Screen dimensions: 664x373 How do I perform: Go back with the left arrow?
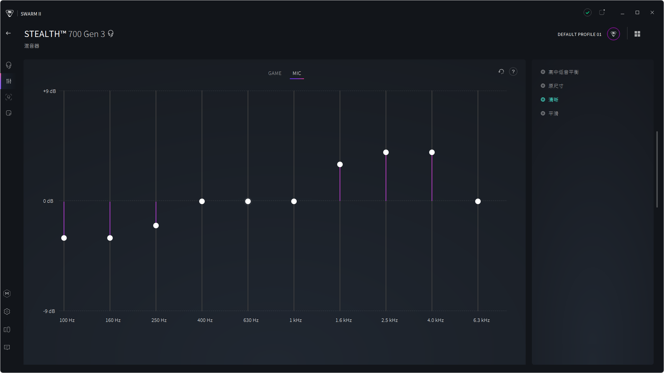tap(8, 33)
